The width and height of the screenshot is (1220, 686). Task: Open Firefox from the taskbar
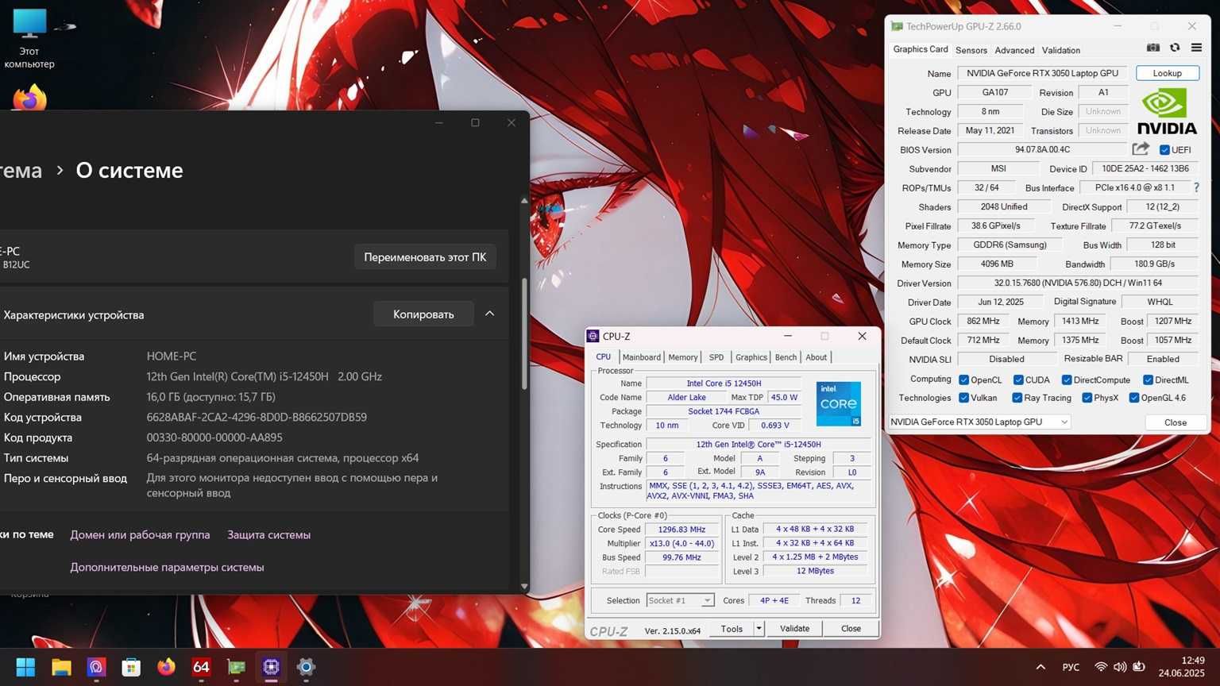coord(166,667)
